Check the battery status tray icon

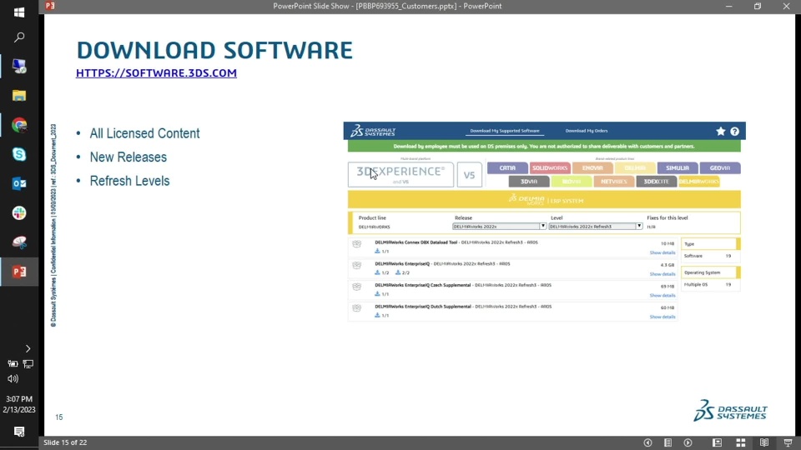(x=13, y=364)
